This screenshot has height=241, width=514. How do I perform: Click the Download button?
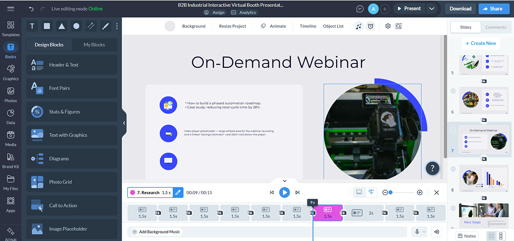460,9
